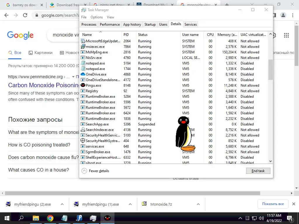Viewport: 299px width, 224px height.
Task: Click 'How is CO poisoning treated?' suggestion
Action: [39, 145]
